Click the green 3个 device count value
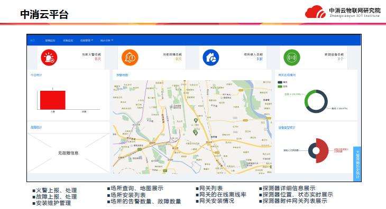This screenshot has height=209, width=386. coord(341,59)
